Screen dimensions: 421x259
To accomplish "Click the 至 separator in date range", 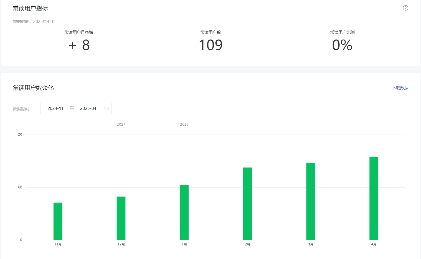I will click(x=72, y=108).
